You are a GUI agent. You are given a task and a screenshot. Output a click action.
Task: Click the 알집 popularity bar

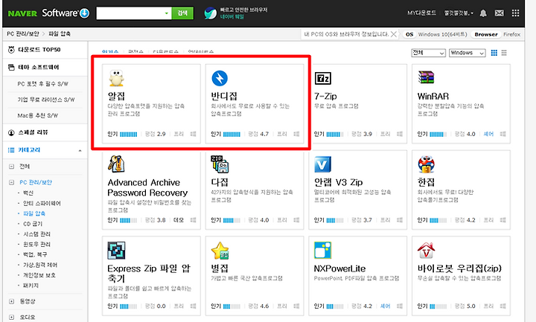tap(129, 134)
